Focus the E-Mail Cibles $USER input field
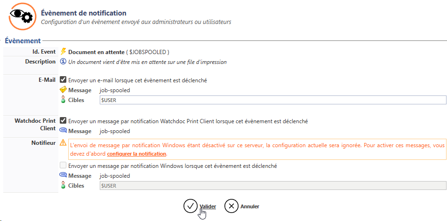The width and height of the screenshot is (447, 221). pyautogui.click(x=272, y=100)
